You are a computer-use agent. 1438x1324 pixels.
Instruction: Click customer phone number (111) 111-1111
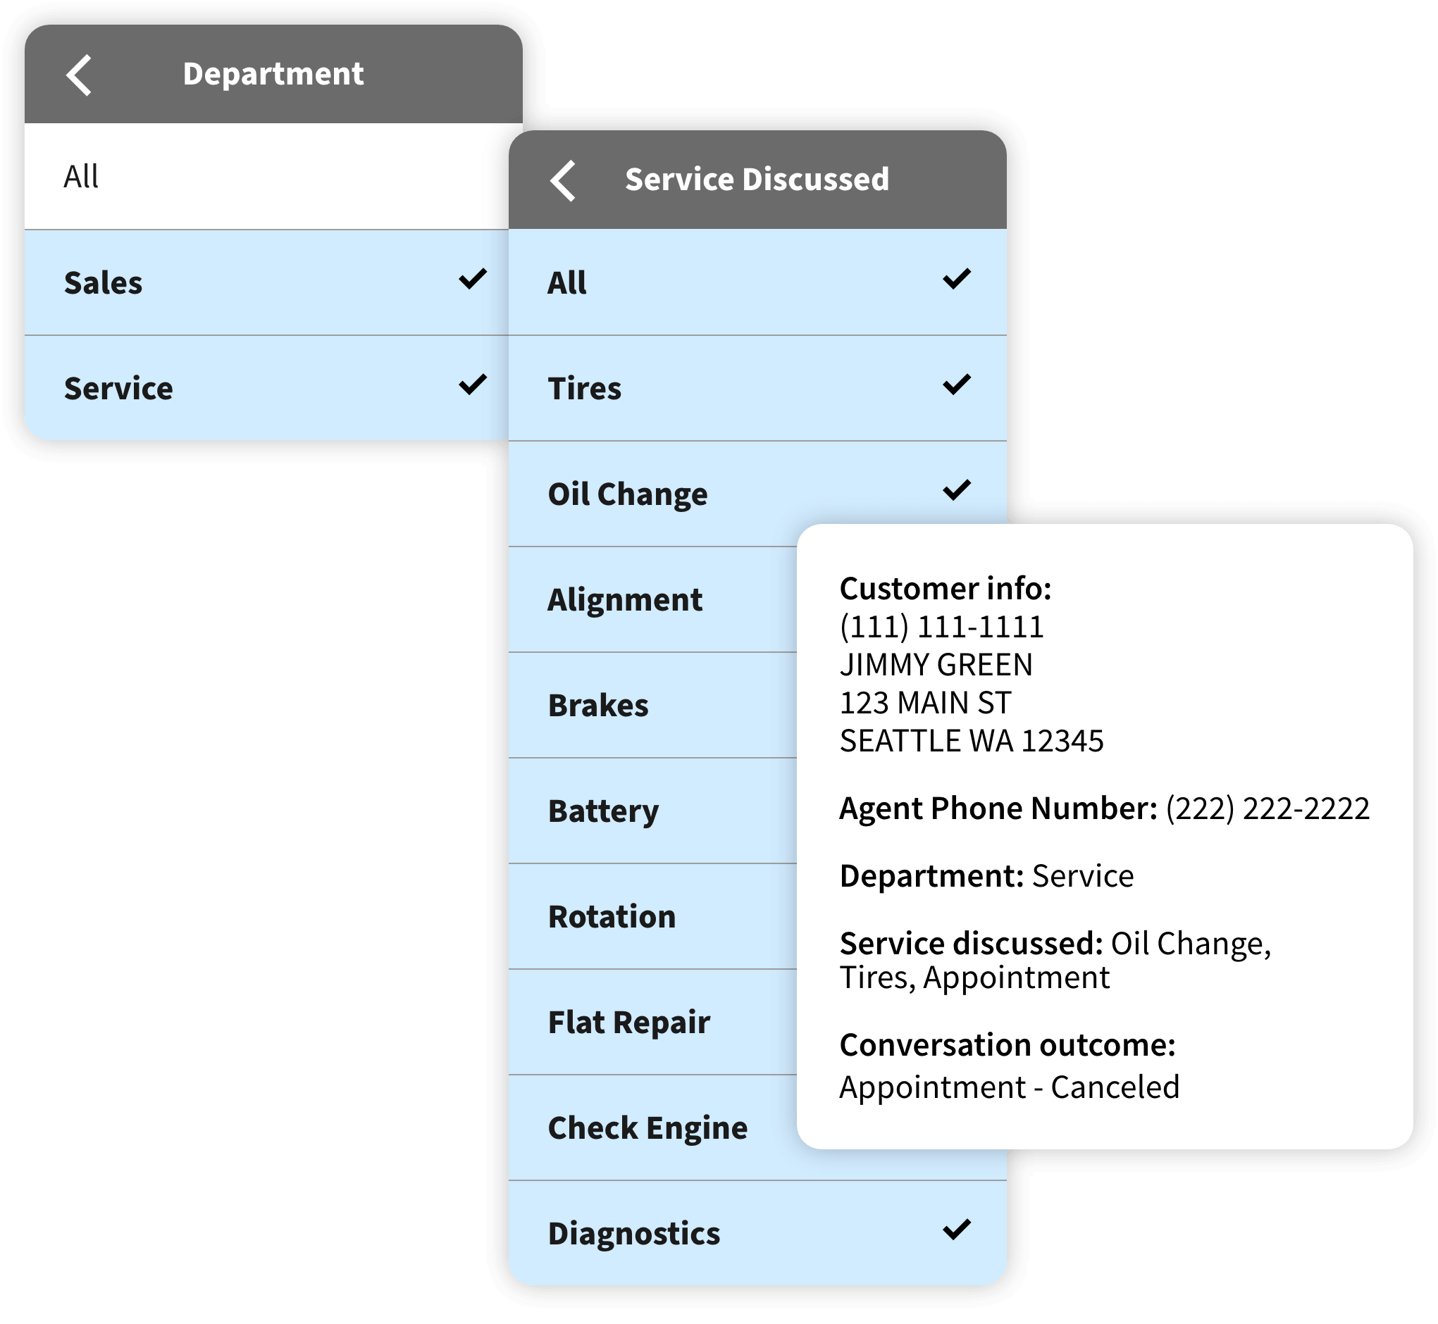941,627
